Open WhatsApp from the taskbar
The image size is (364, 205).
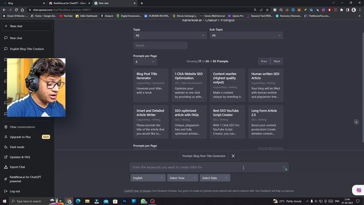click(x=143, y=201)
